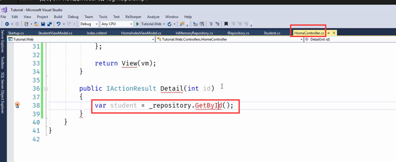
Task: Click the Tutorial.Web start button label
Action: tap(151, 24)
